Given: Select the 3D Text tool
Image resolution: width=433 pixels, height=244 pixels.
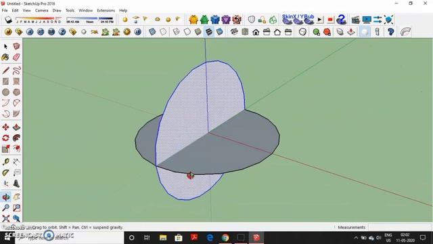Looking at the screenshot, I should (16, 184).
